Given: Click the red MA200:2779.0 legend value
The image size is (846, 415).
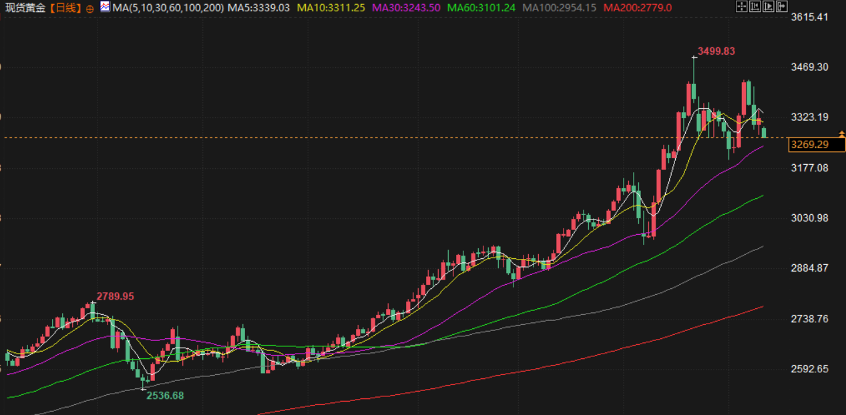Looking at the screenshot, I should coord(637,8).
